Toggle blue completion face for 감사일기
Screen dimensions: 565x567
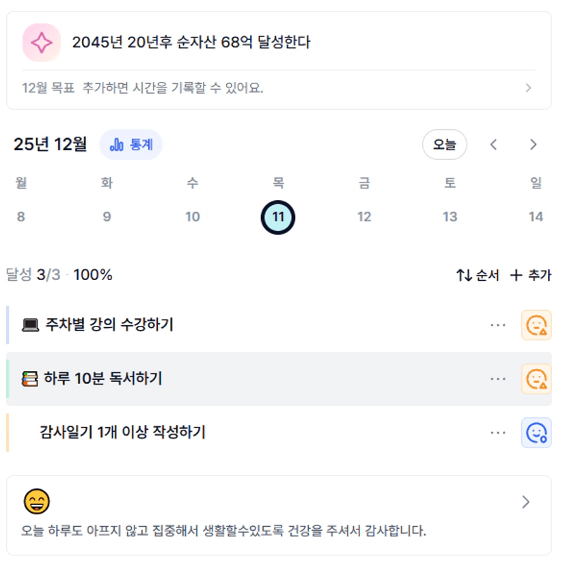click(536, 432)
